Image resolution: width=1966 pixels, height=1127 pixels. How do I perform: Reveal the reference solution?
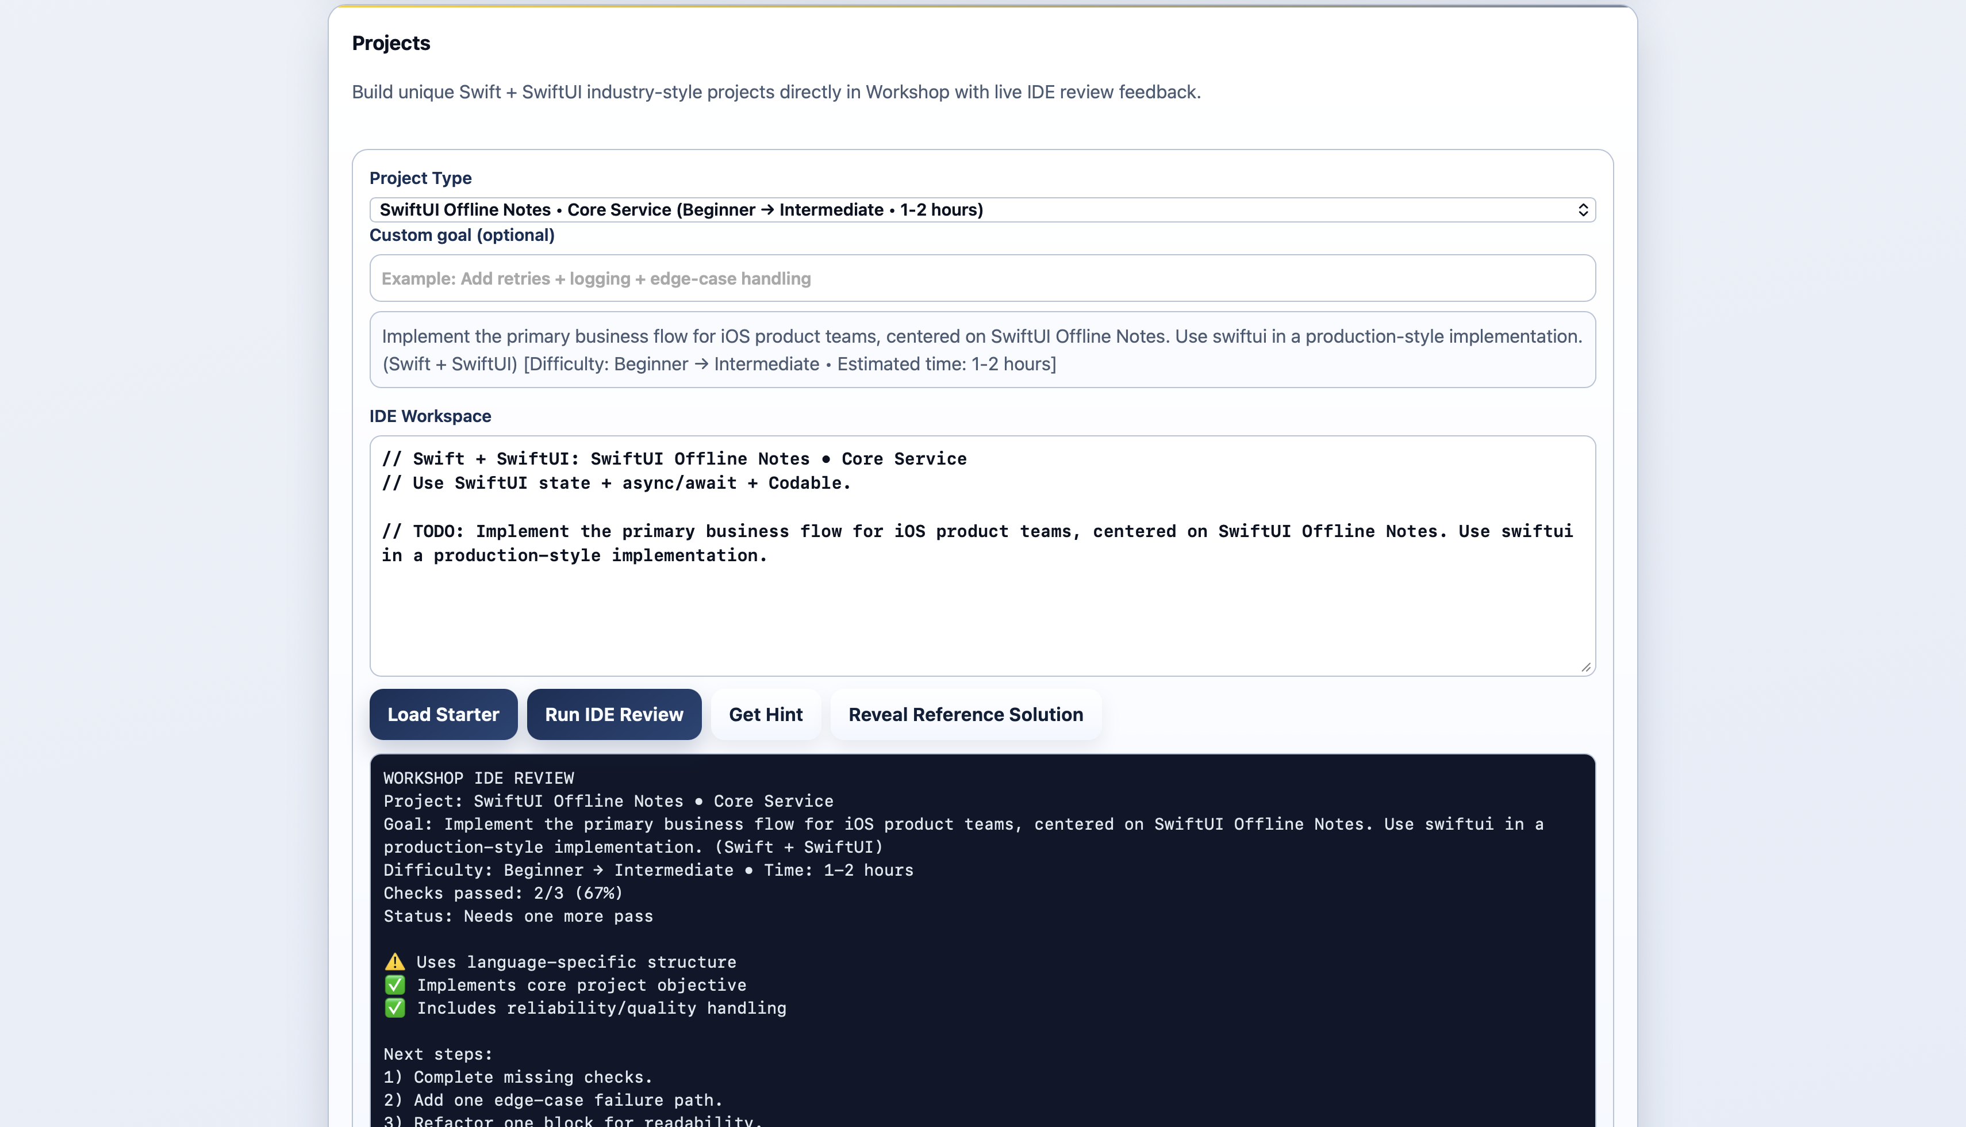[966, 714]
